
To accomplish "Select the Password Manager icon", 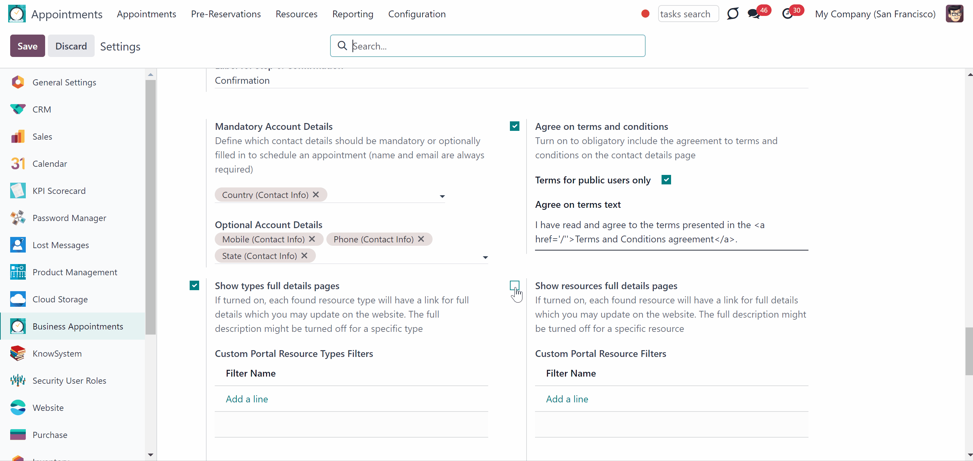I will [x=18, y=218].
